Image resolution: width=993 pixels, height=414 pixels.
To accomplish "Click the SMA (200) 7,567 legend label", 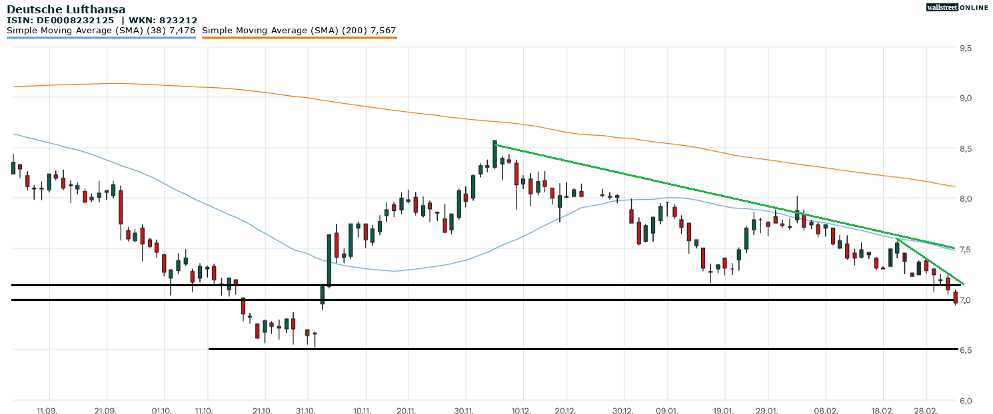I will pyautogui.click(x=299, y=30).
